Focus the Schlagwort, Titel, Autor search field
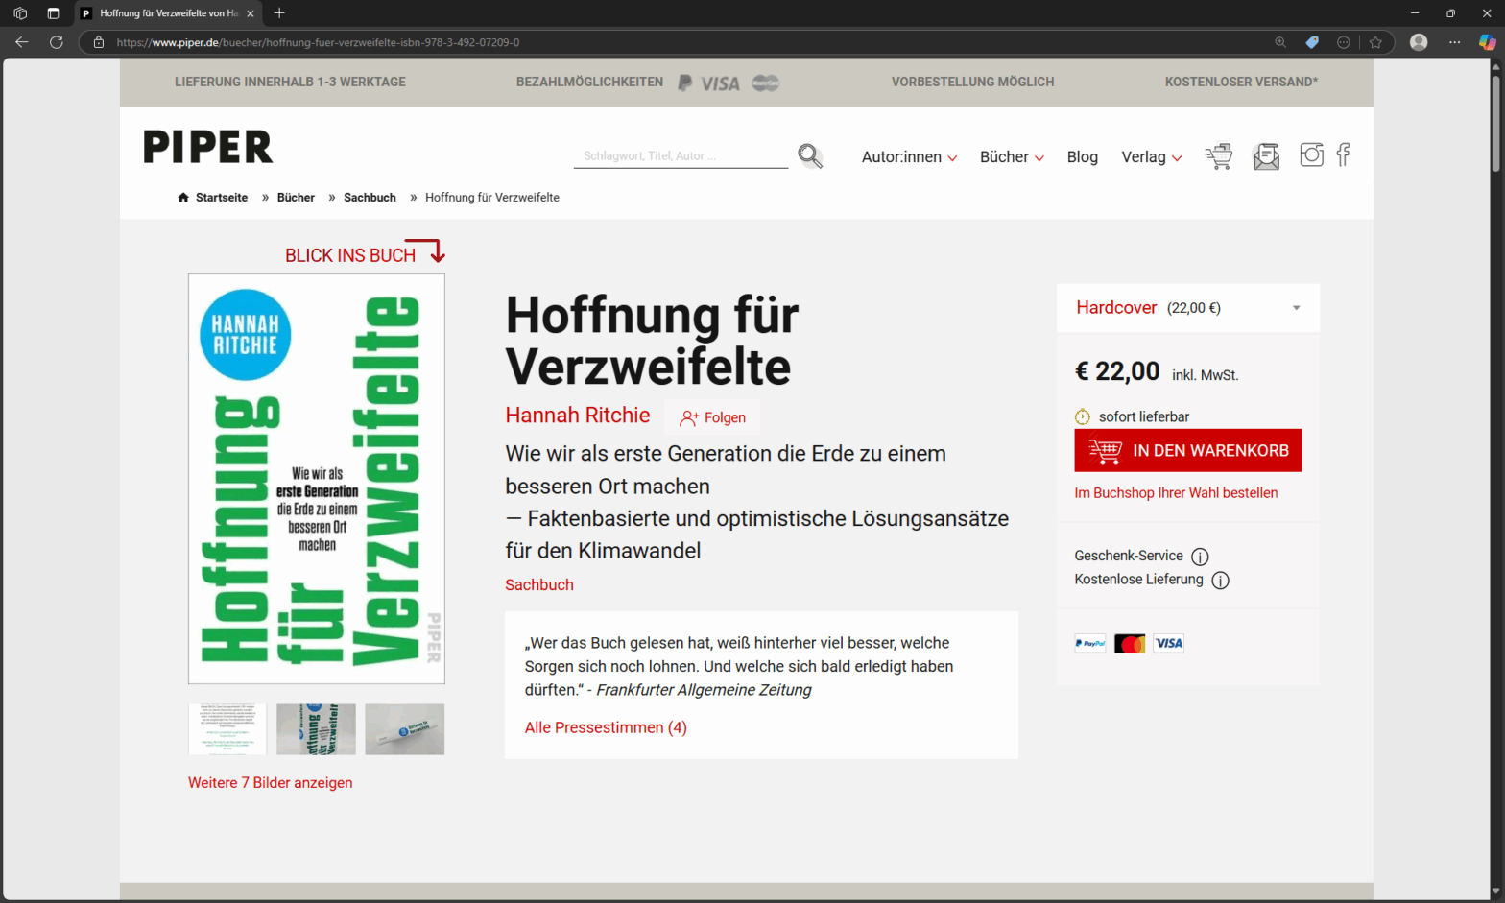The image size is (1505, 903). click(x=681, y=155)
